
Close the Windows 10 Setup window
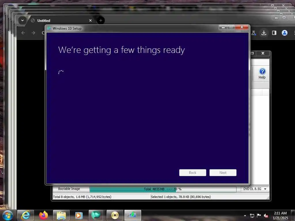(x=242, y=27)
